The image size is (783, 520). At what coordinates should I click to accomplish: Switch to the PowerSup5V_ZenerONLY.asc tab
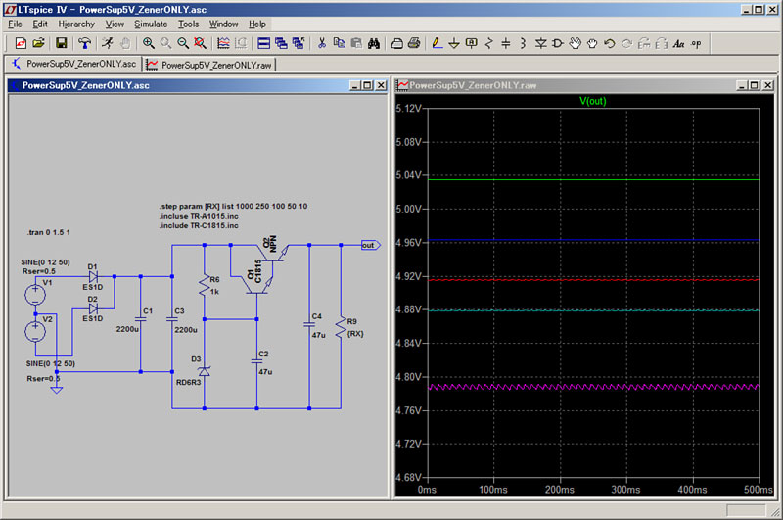tap(74, 64)
